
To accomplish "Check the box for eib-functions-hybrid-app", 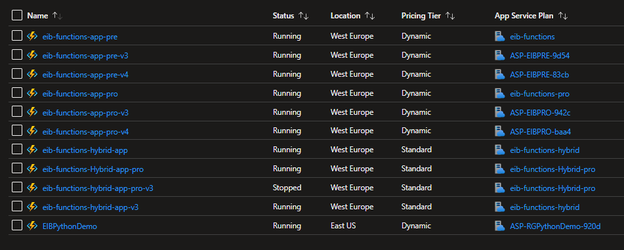I will point(16,150).
